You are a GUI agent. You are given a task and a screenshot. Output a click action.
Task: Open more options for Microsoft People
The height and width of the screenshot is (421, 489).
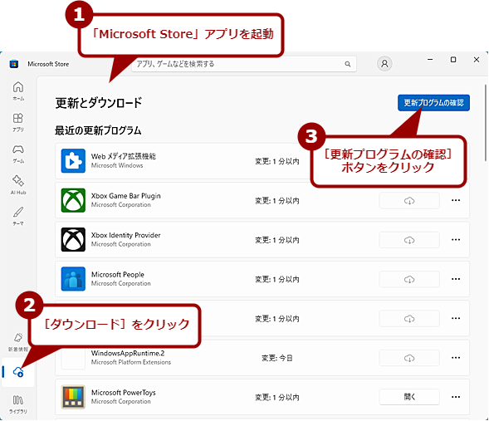456,279
